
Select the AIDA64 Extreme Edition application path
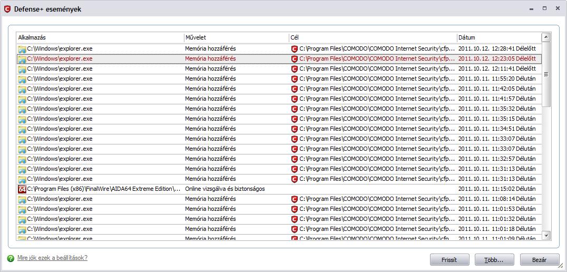coord(104,189)
